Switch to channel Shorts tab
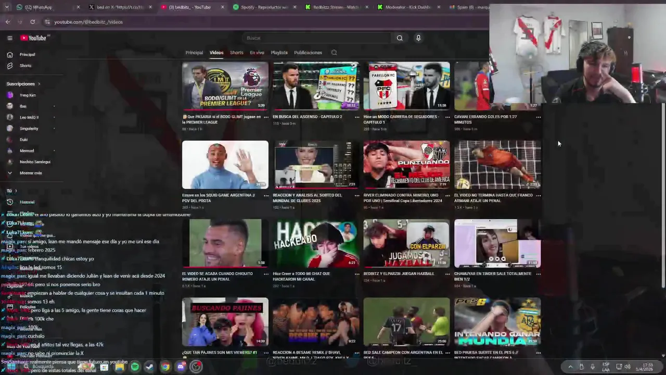The height and width of the screenshot is (375, 666). [x=237, y=53]
